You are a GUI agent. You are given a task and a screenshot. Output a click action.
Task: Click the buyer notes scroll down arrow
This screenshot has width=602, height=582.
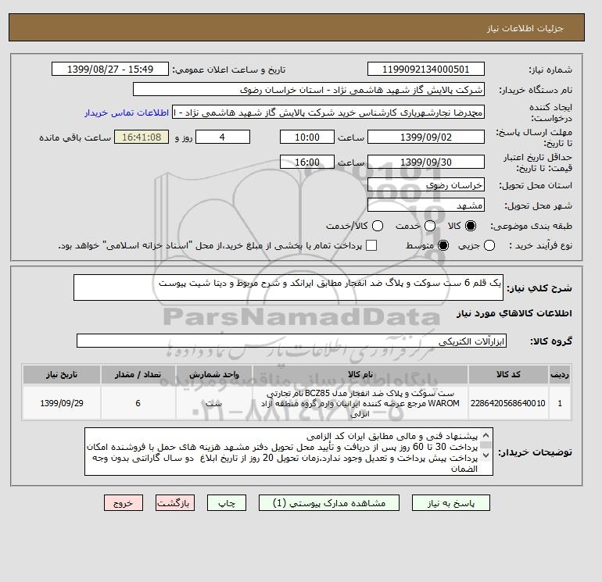(486, 455)
